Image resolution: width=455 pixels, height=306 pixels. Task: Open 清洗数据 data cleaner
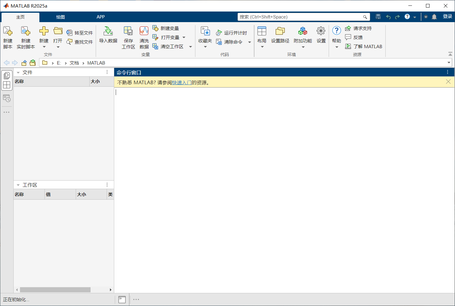(x=144, y=38)
